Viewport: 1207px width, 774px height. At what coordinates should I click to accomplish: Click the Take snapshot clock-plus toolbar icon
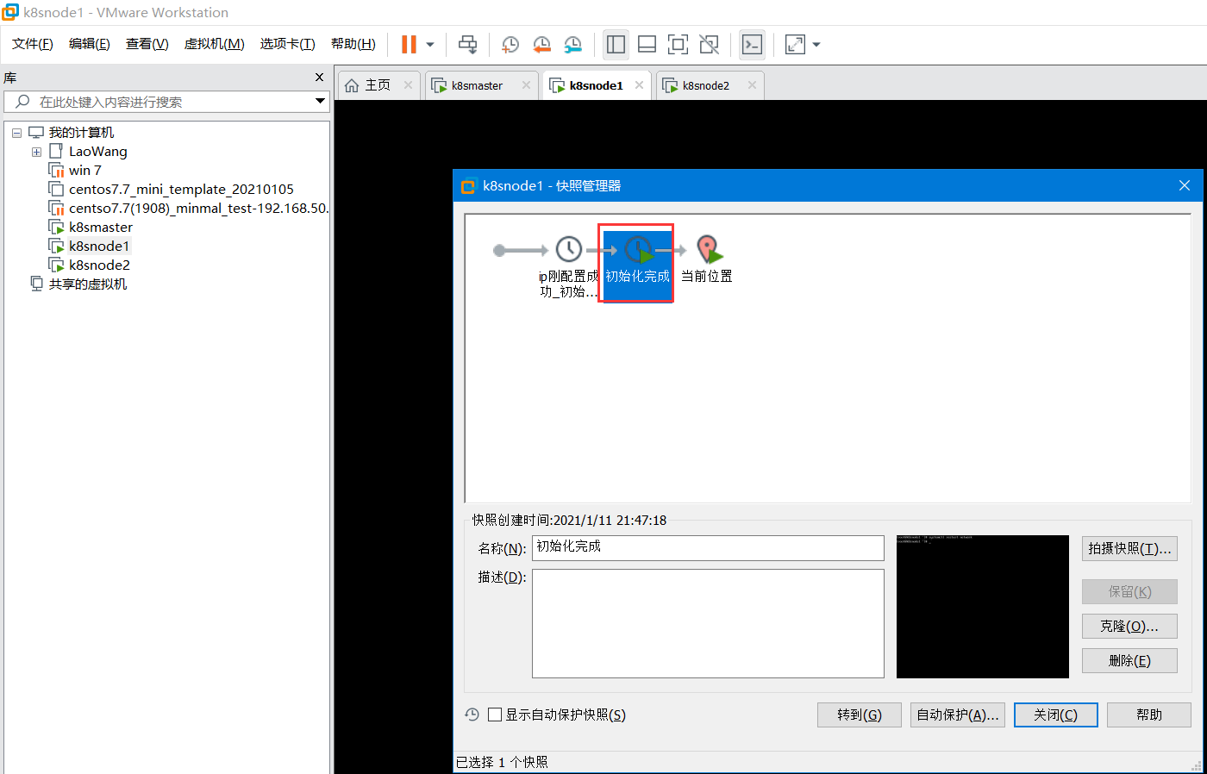(x=510, y=44)
